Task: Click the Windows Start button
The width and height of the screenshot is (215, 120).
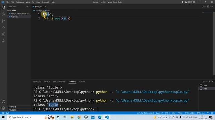Action: tap(3, 117)
